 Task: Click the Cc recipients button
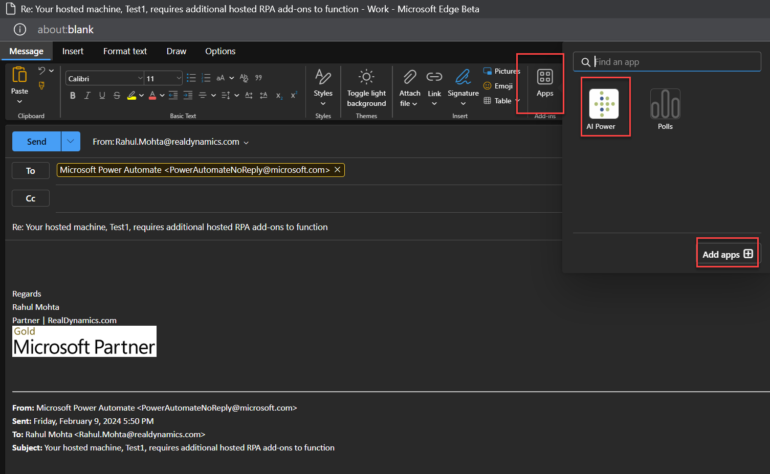coord(31,198)
